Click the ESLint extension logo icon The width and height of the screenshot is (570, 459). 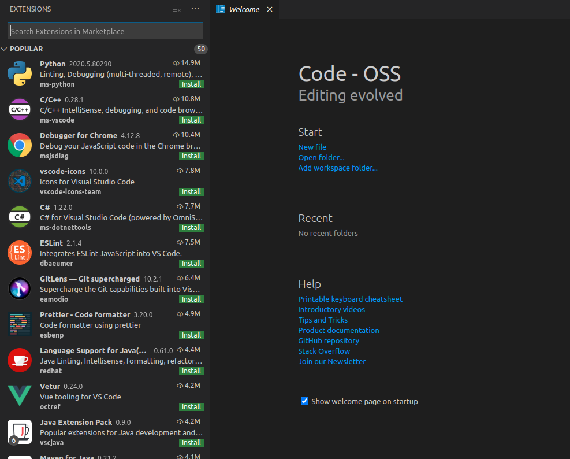point(20,253)
